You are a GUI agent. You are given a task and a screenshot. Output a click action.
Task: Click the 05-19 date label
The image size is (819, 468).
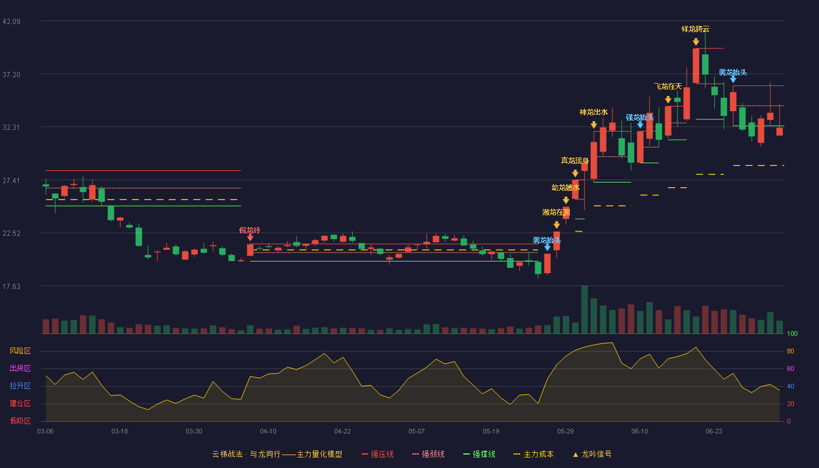pyautogui.click(x=491, y=431)
